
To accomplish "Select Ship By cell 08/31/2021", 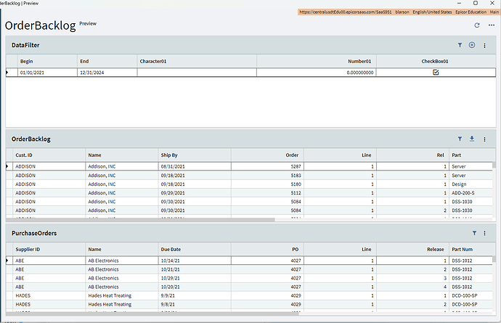I will [x=195, y=166].
